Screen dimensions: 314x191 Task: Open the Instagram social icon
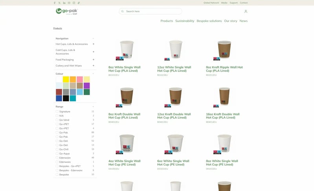[x=74, y=3]
